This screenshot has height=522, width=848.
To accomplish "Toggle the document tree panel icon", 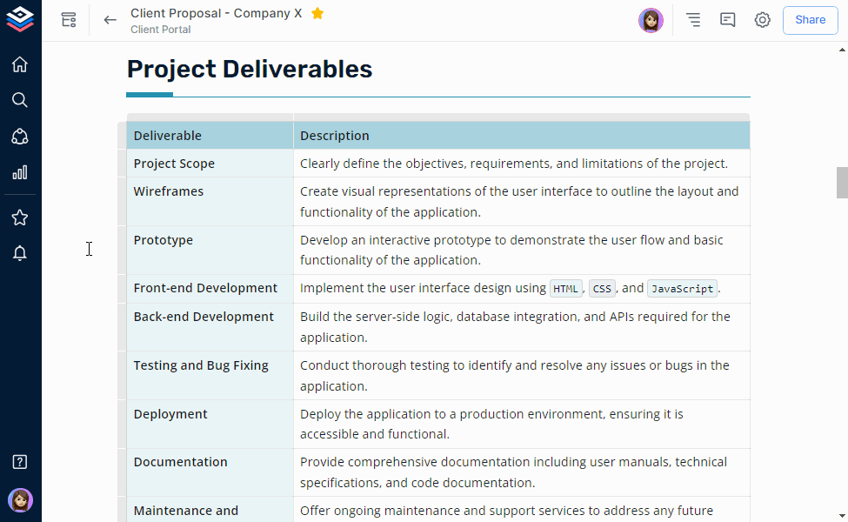I will [x=69, y=20].
